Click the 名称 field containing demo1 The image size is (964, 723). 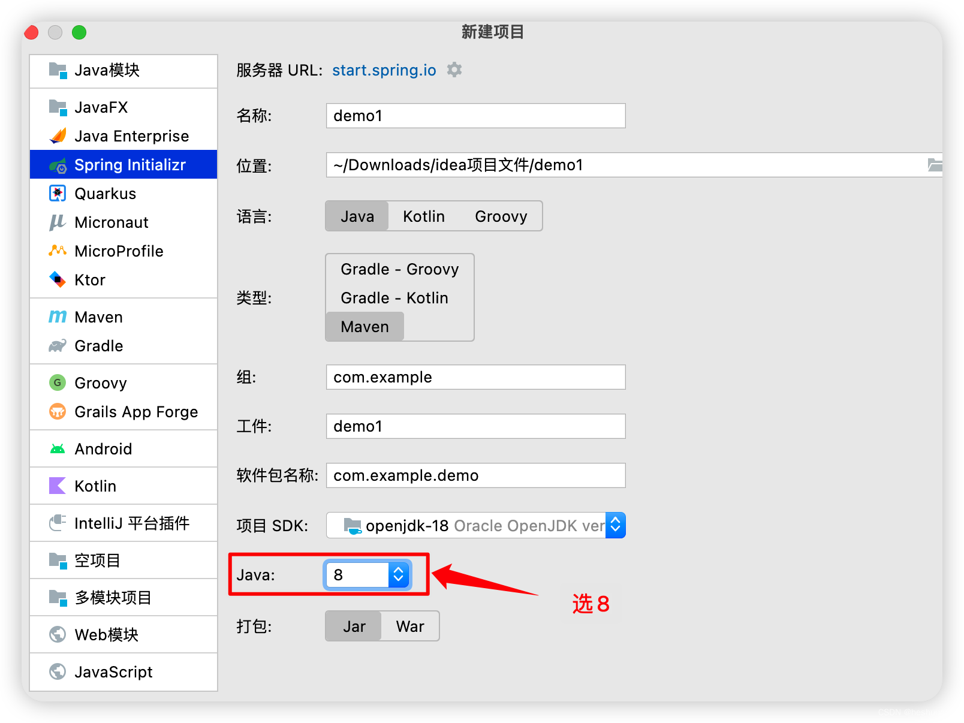tap(475, 116)
